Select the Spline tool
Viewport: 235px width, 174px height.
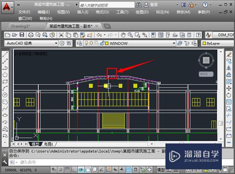[5, 109]
